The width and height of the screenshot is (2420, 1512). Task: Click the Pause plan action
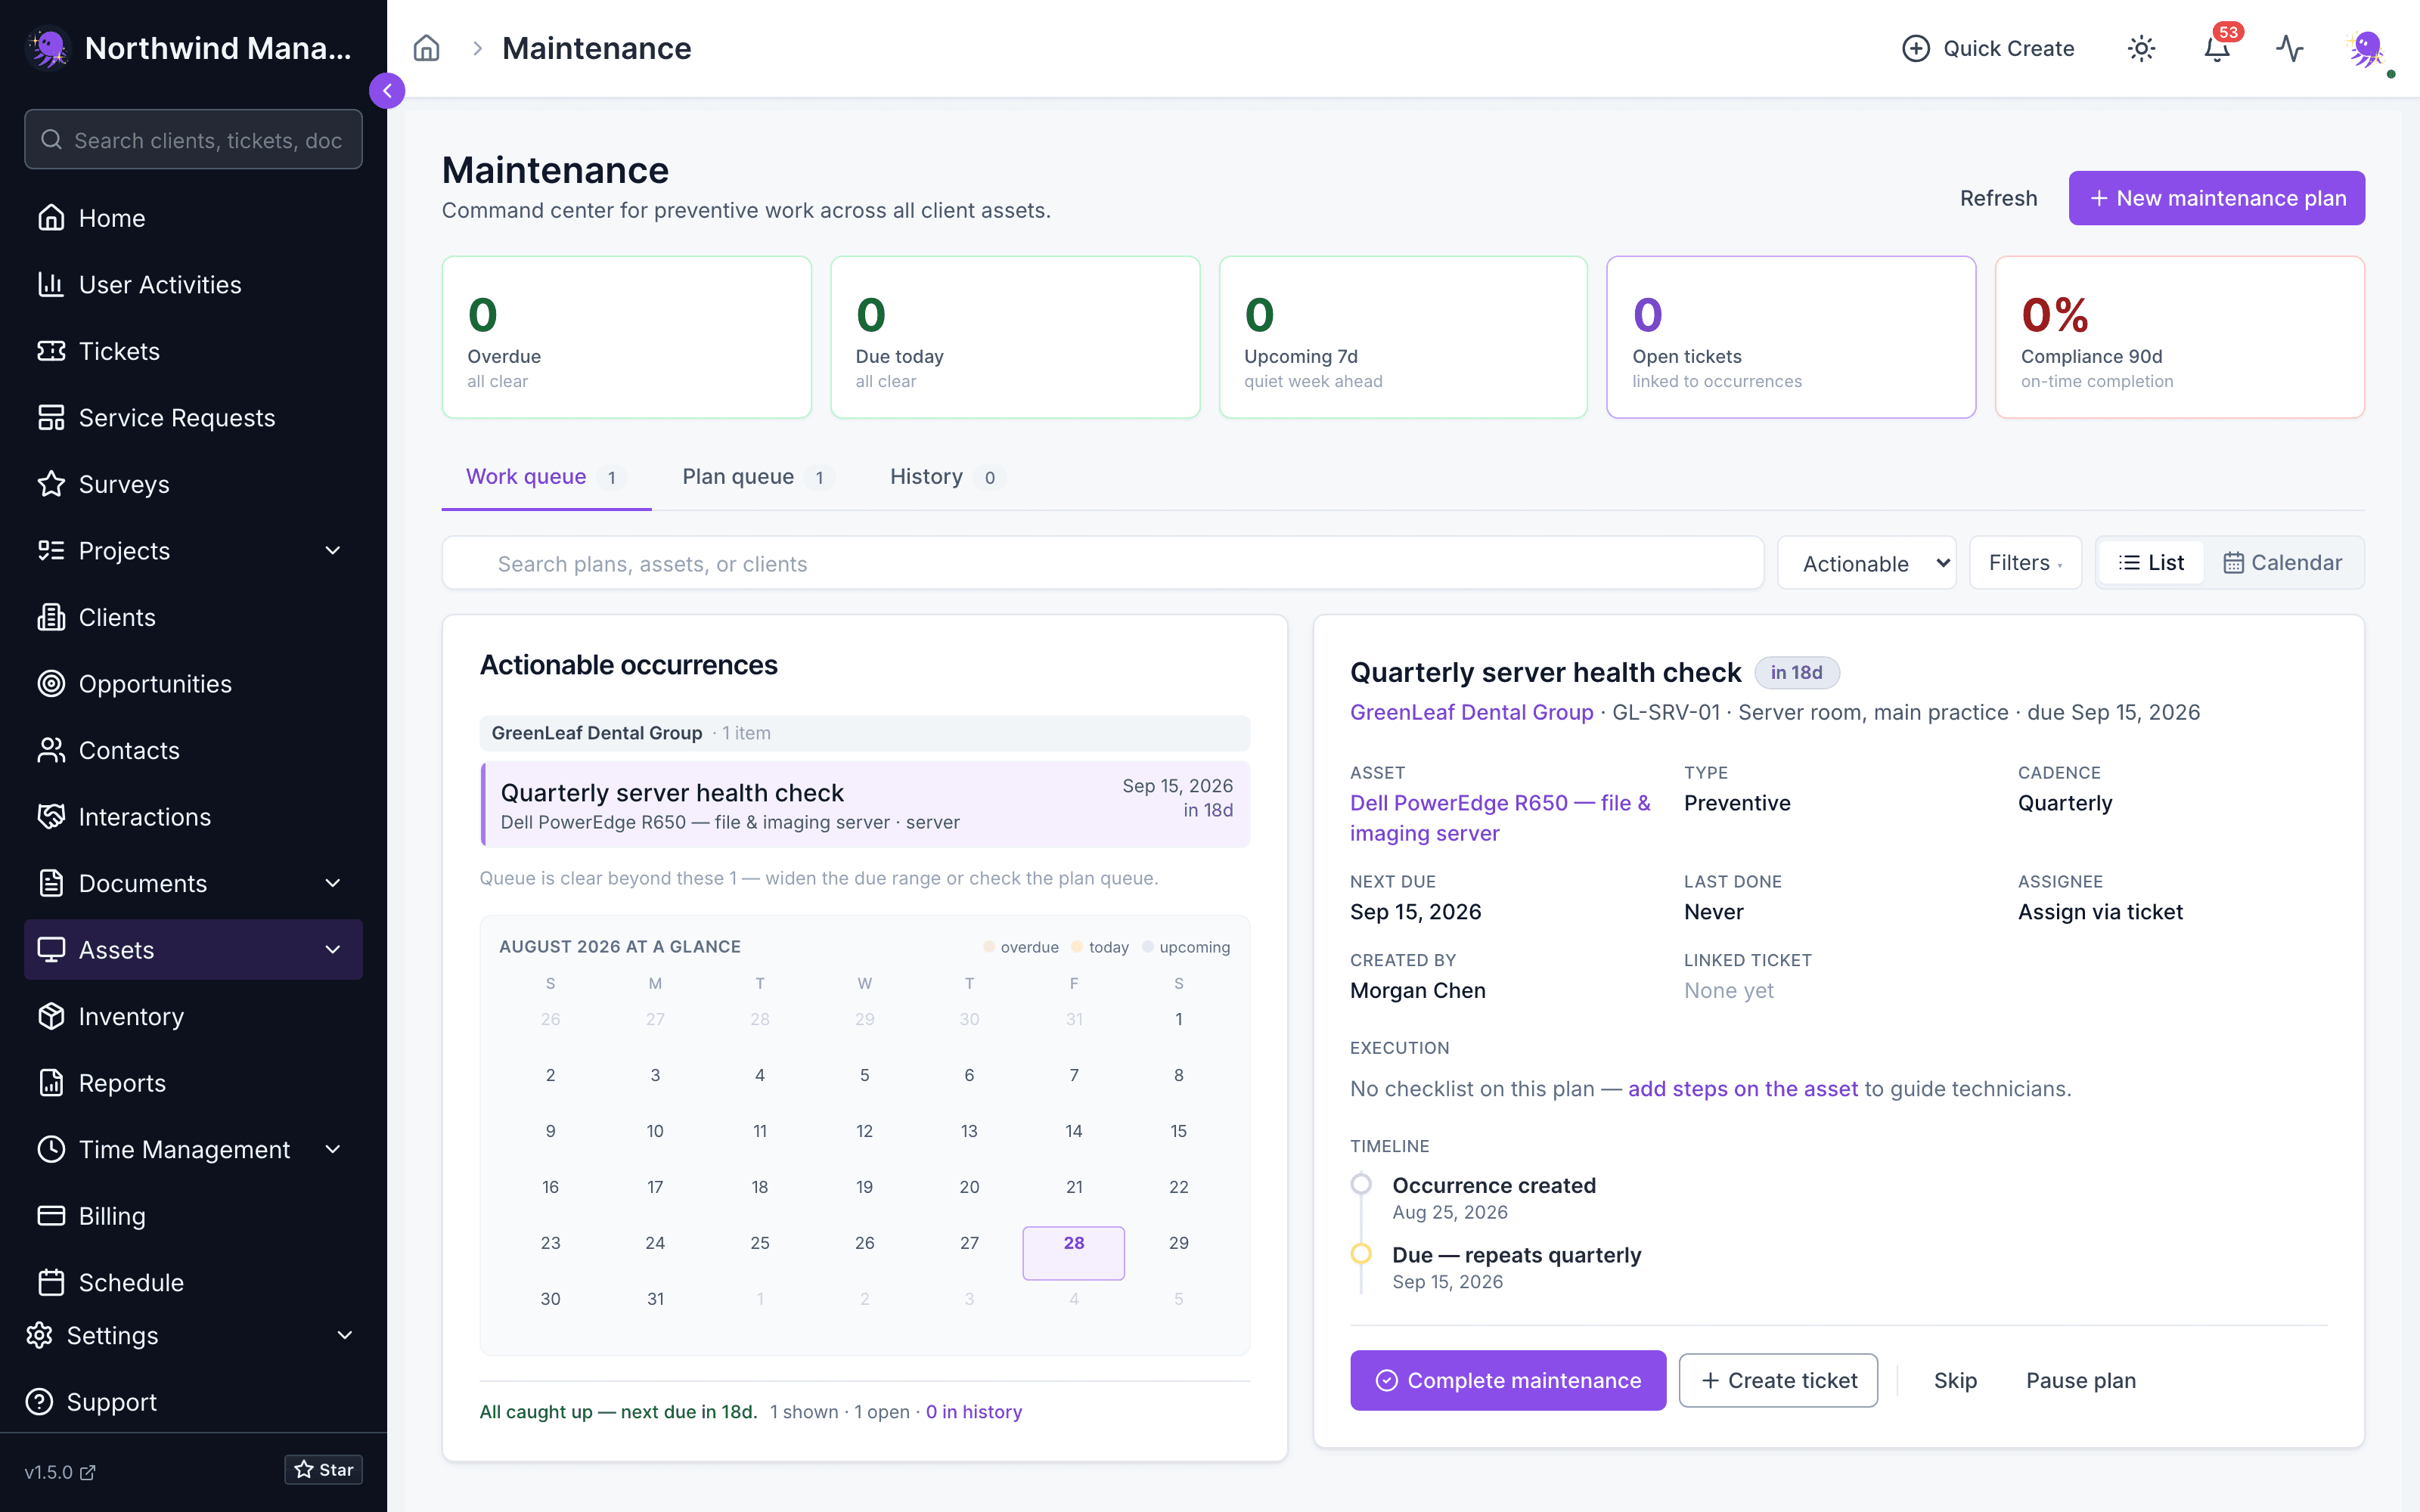tap(2081, 1380)
